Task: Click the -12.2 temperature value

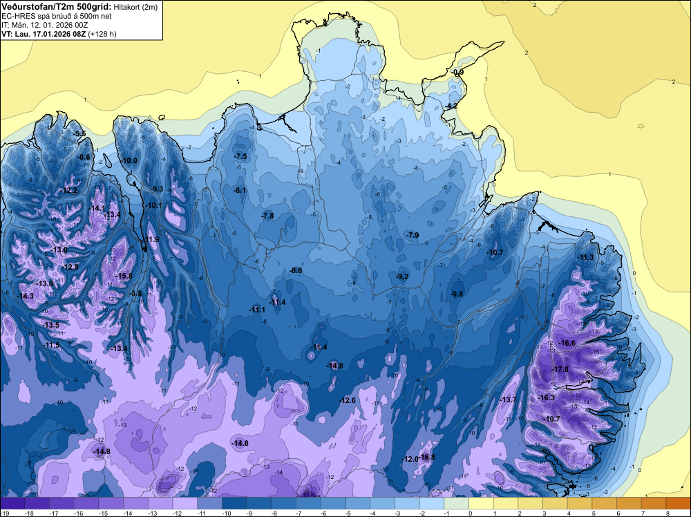Action: point(69,190)
